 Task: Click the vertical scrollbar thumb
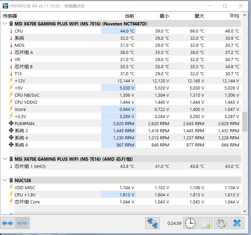(x=245, y=122)
